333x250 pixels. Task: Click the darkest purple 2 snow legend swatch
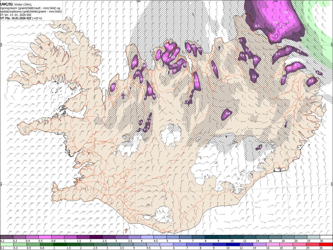click(x=96, y=237)
